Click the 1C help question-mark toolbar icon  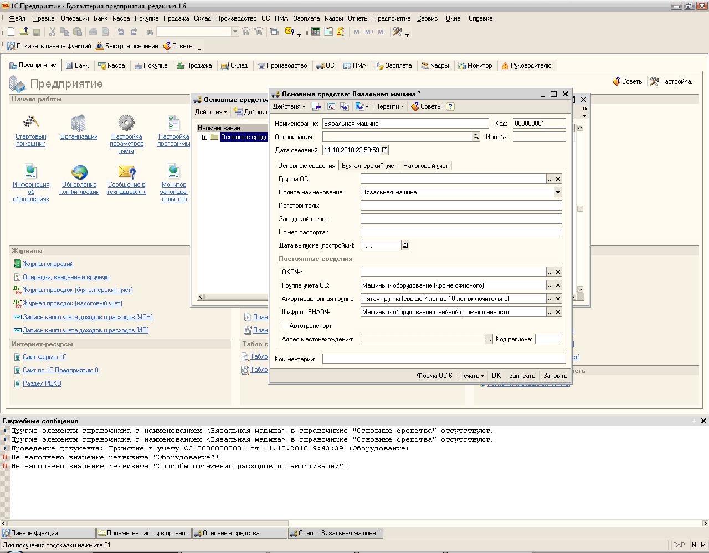(290, 32)
